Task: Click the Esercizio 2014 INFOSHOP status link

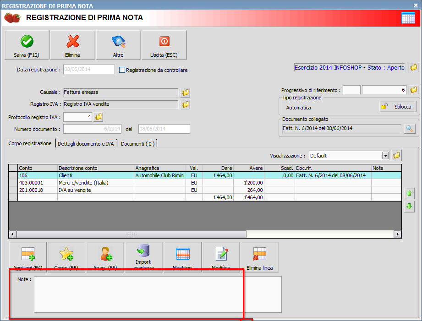Action: point(349,67)
